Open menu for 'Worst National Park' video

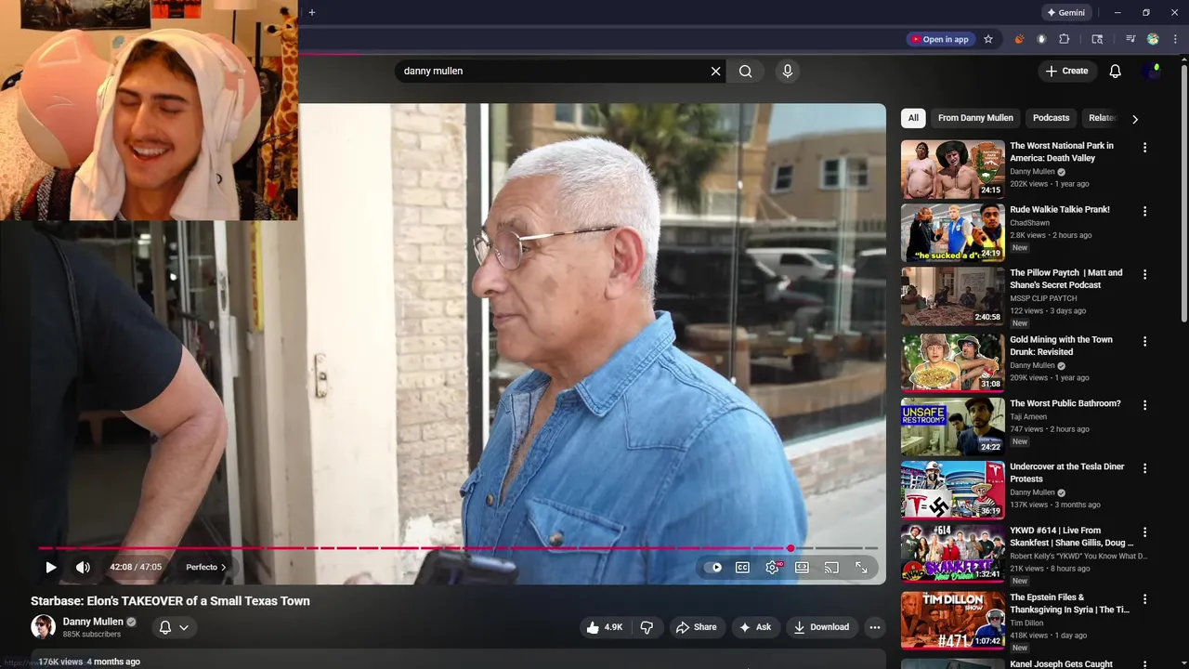coord(1144,148)
